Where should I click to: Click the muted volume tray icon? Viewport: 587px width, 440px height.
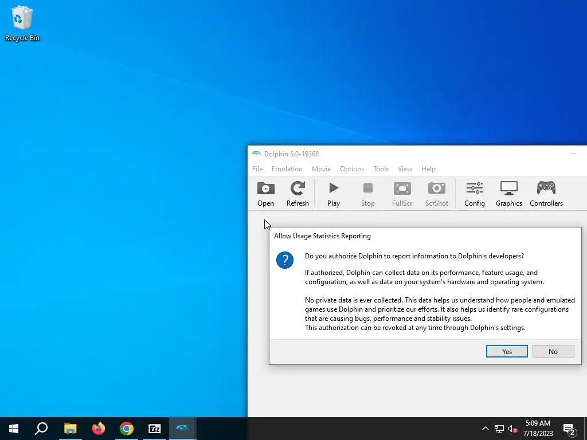click(x=513, y=429)
